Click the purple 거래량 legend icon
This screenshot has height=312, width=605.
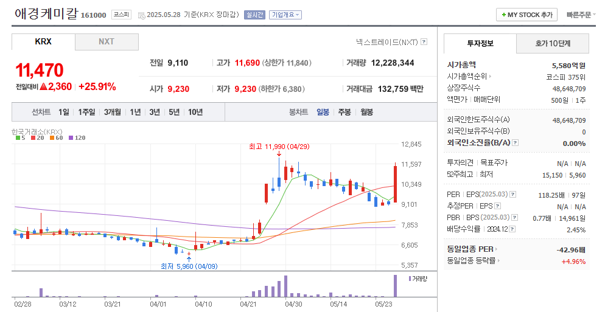tap(410, 279)
